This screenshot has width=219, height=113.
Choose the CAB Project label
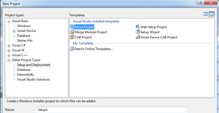click(x=83, y=37)
